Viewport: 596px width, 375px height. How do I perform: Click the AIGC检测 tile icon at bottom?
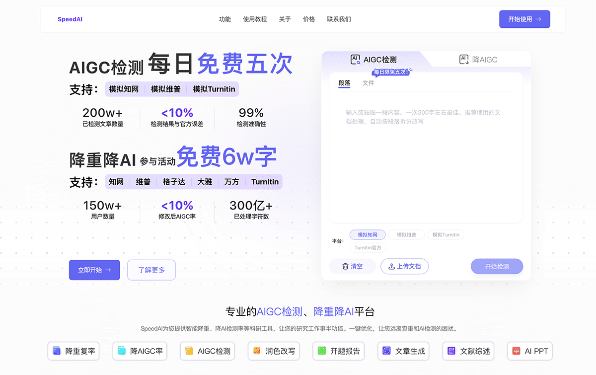pos(189,351)
